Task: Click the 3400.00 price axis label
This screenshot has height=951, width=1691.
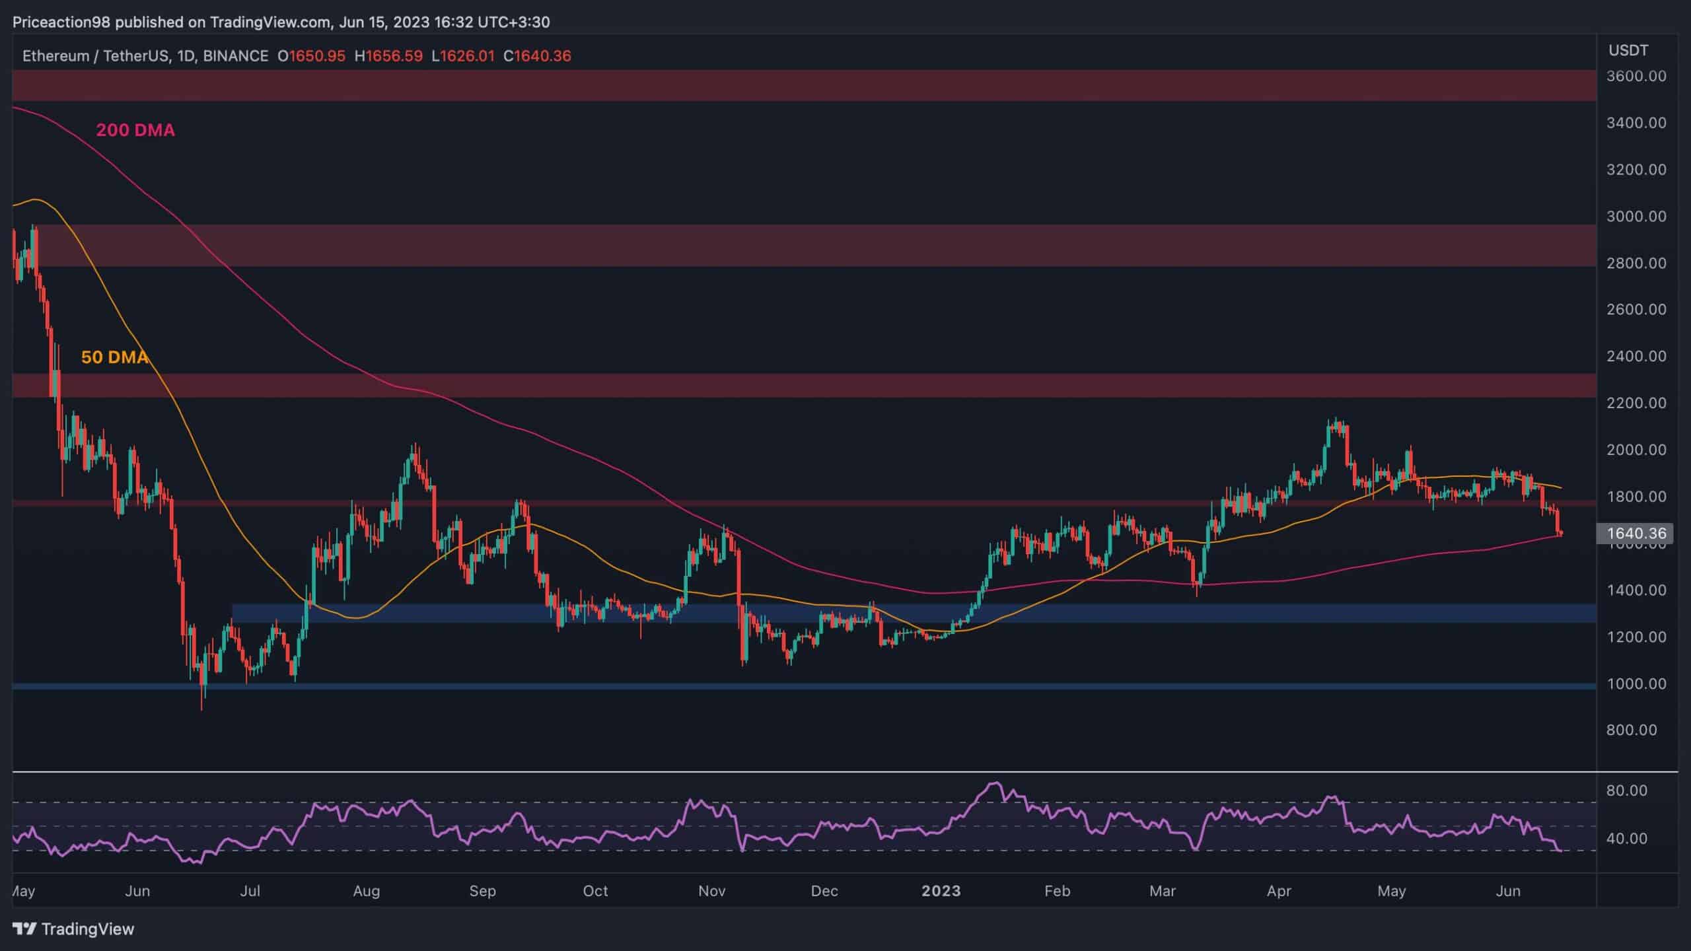Action: pos(1636,123)
